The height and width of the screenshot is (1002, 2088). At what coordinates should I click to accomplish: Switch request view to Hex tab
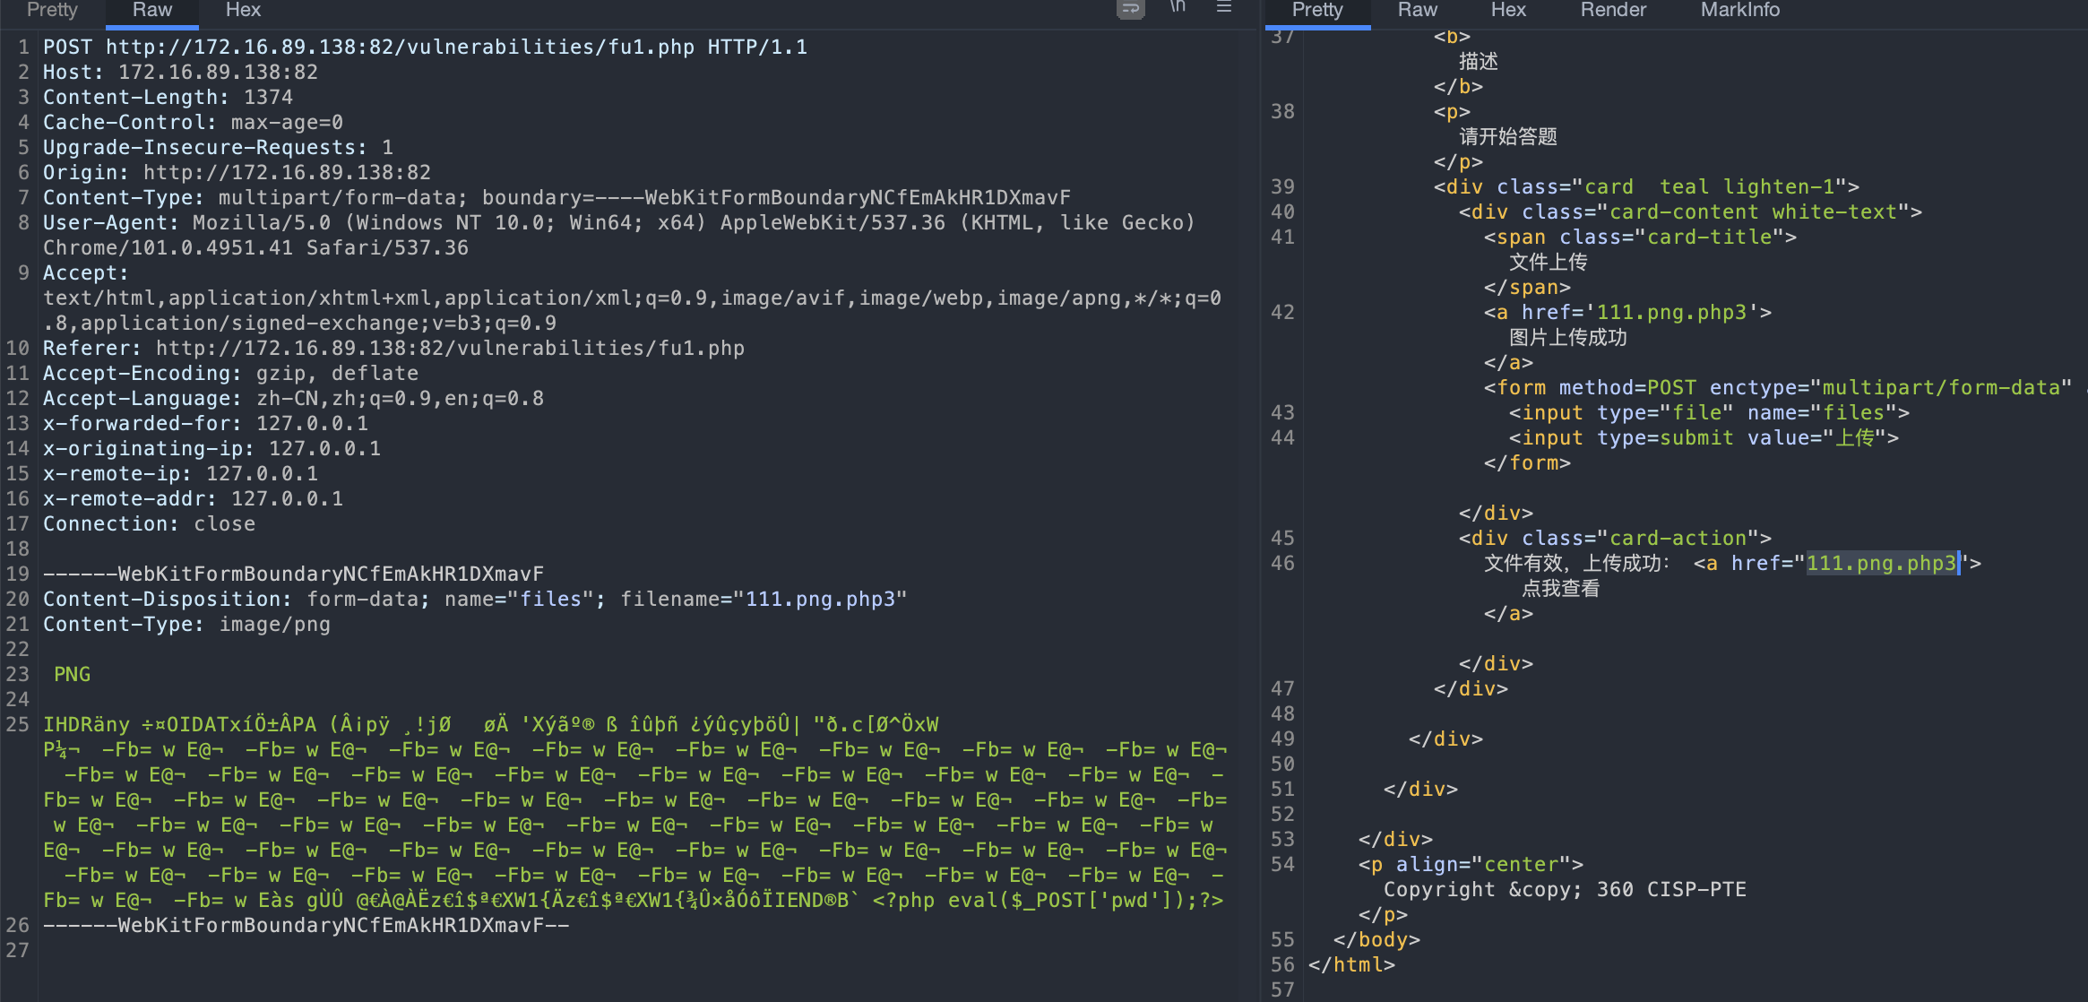243,10
